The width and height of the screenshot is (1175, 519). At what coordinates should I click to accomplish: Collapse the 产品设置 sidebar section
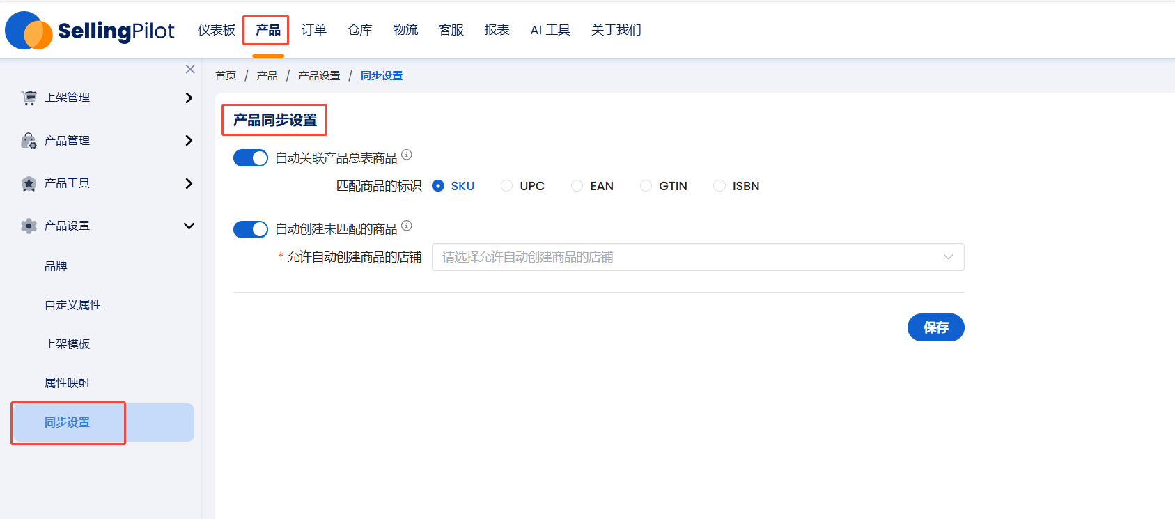[188, 226]
